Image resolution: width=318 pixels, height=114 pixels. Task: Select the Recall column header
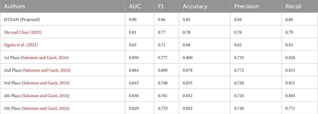[294, 6]
